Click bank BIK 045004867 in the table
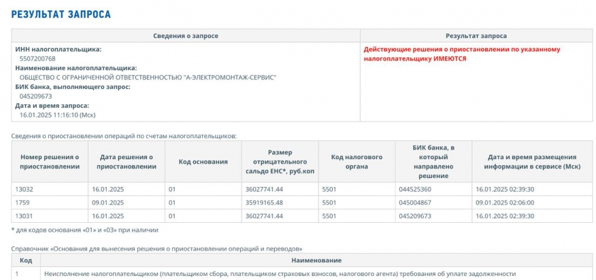 415,203
